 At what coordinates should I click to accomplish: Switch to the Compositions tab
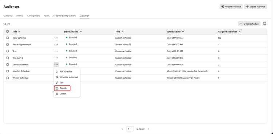[33, 16]
